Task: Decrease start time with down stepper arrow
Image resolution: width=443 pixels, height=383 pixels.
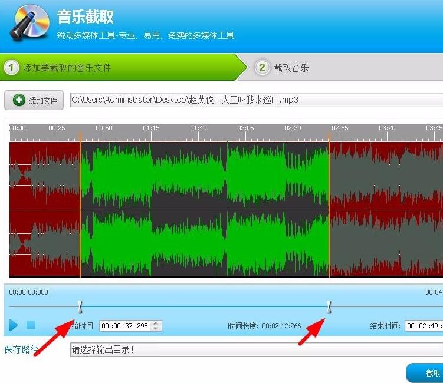Action: point(156,328)
